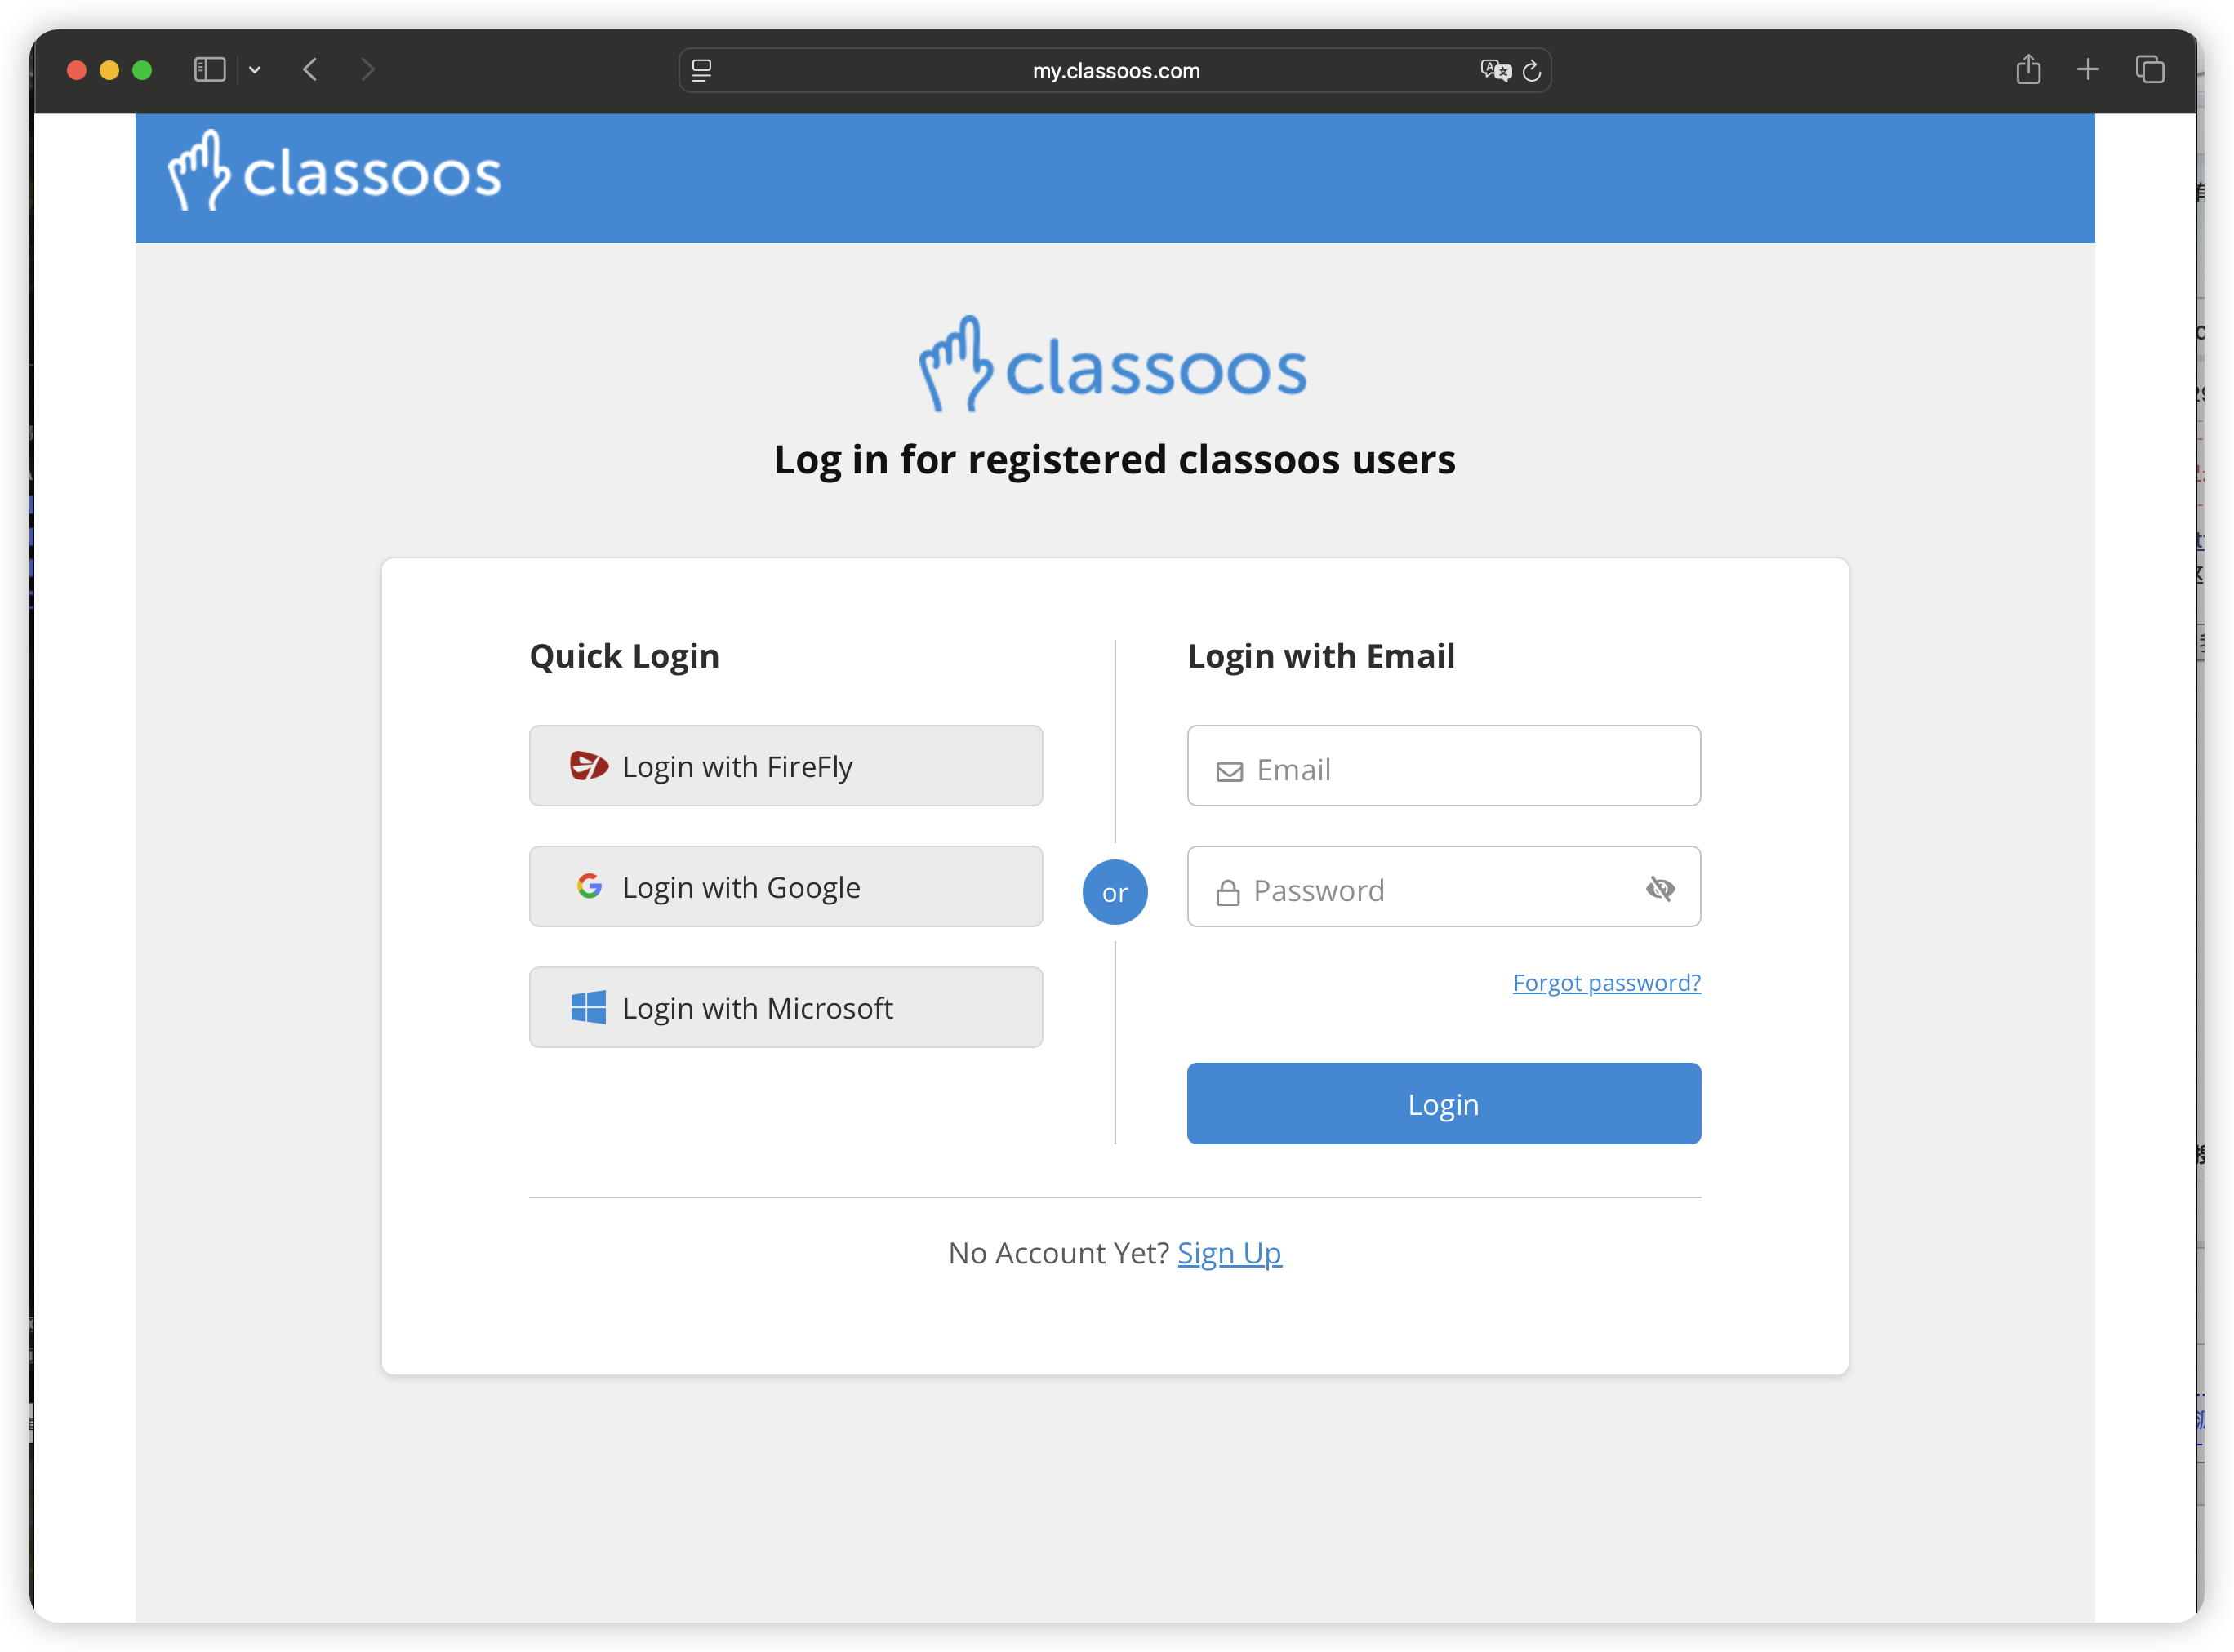The height and width of the screenshot is (1652, 2234).
Task: Open the Share icon in Safari toolbar
Action: [2028, 70]
